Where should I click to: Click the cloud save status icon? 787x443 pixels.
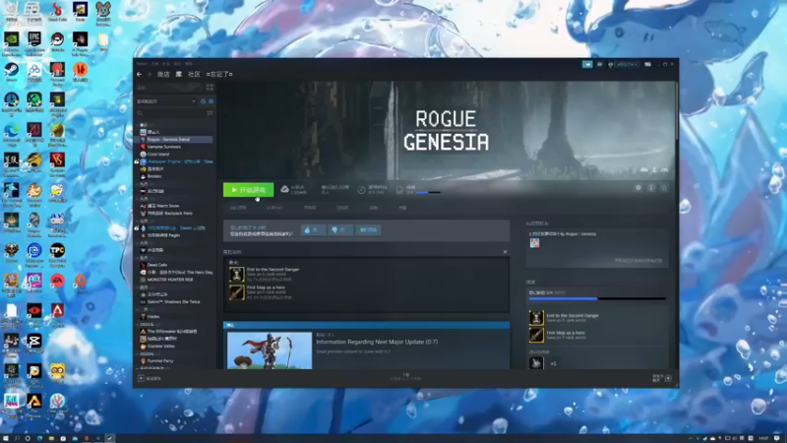point(284,189)
